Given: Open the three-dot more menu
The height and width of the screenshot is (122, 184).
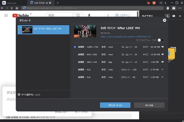Looking at the screenshot, I should 180,8.
